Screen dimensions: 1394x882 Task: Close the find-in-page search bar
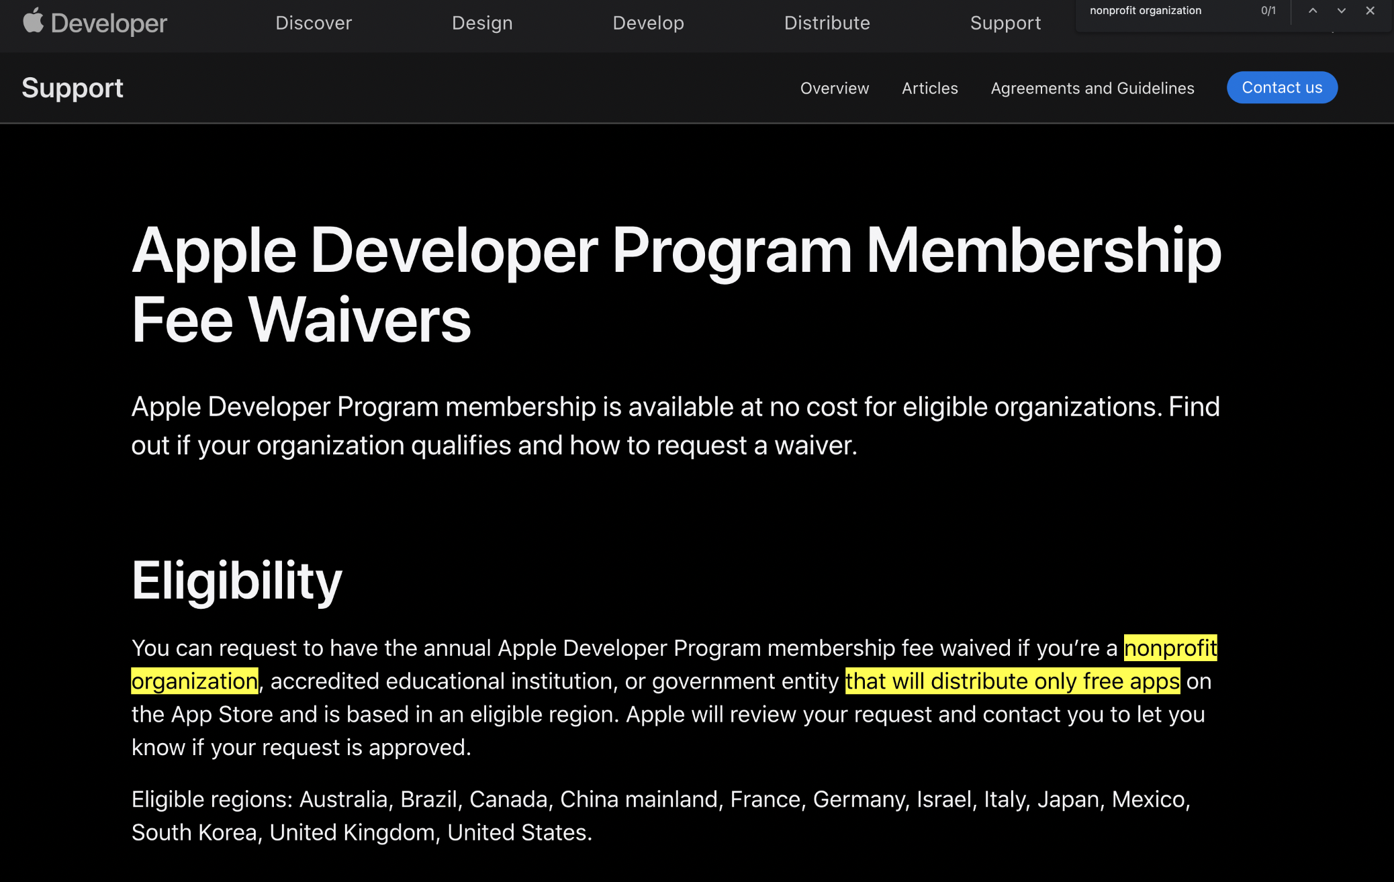(x=1370, y=11)
